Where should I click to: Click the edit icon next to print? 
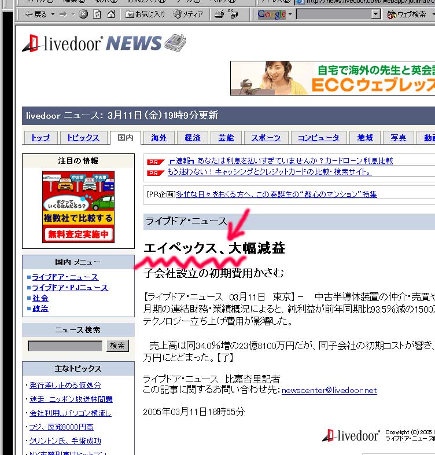pyautogui.click(x=233, y=14)
